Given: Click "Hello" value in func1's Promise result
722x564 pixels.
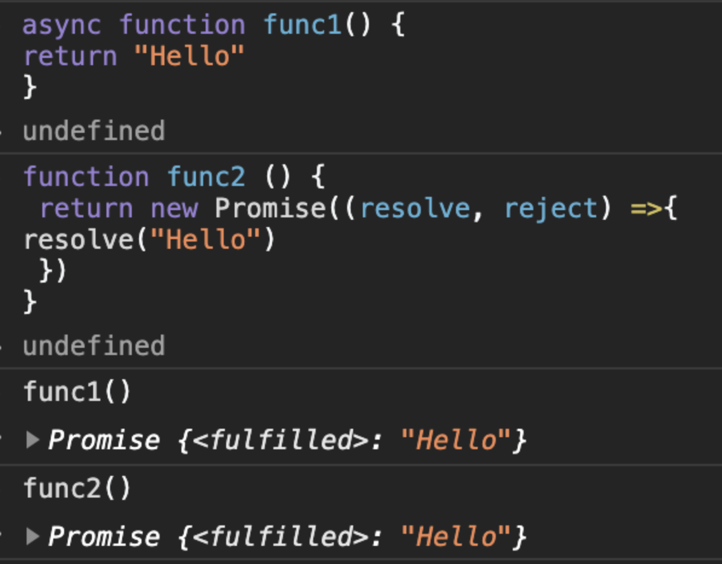Looking at the screenshot, I should 457,440.
